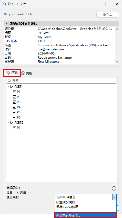Screen dimensions: 122x218
Task: Click the 里程碑 value First Milestone
Action: click(x=48, y=62)
